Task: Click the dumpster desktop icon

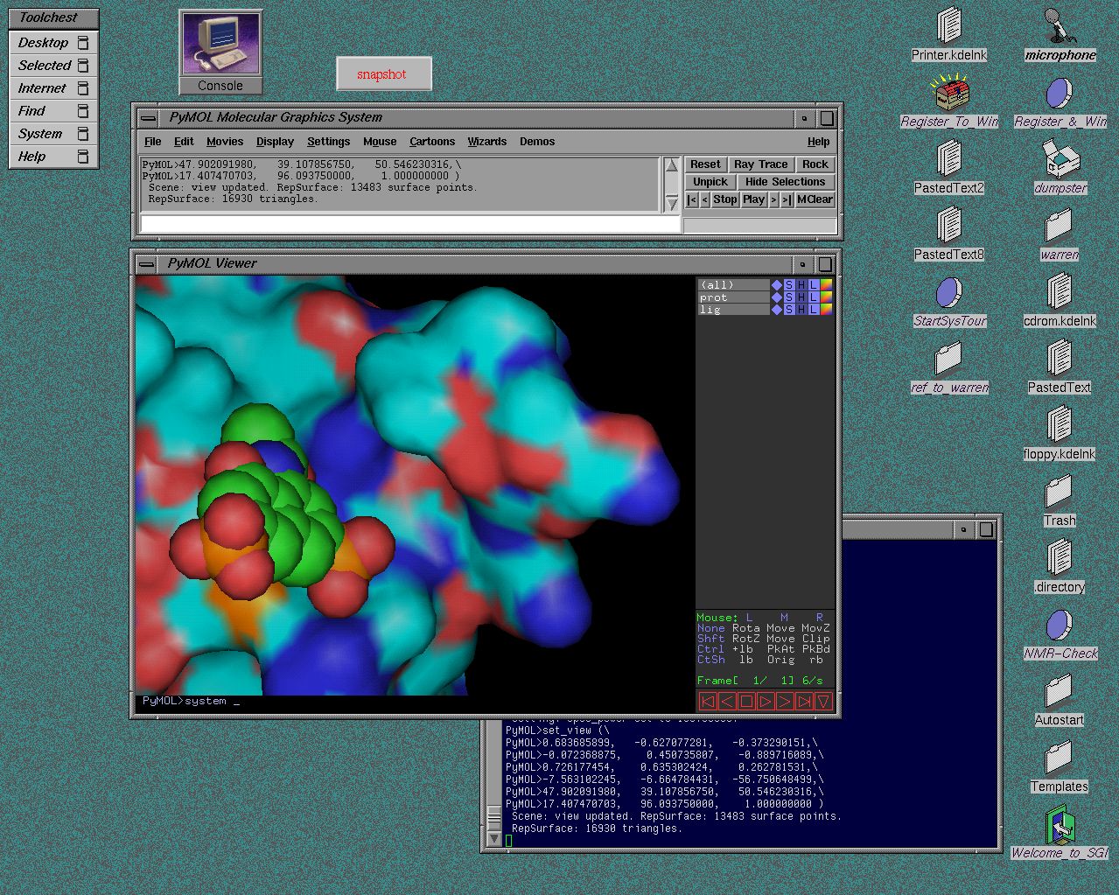Action: (x=1060, y=168)
